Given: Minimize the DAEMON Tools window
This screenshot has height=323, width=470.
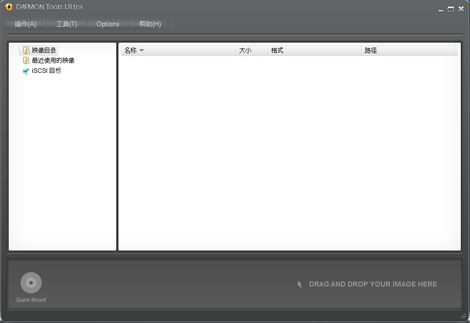Looking at the screenshot, I should 440,9.
